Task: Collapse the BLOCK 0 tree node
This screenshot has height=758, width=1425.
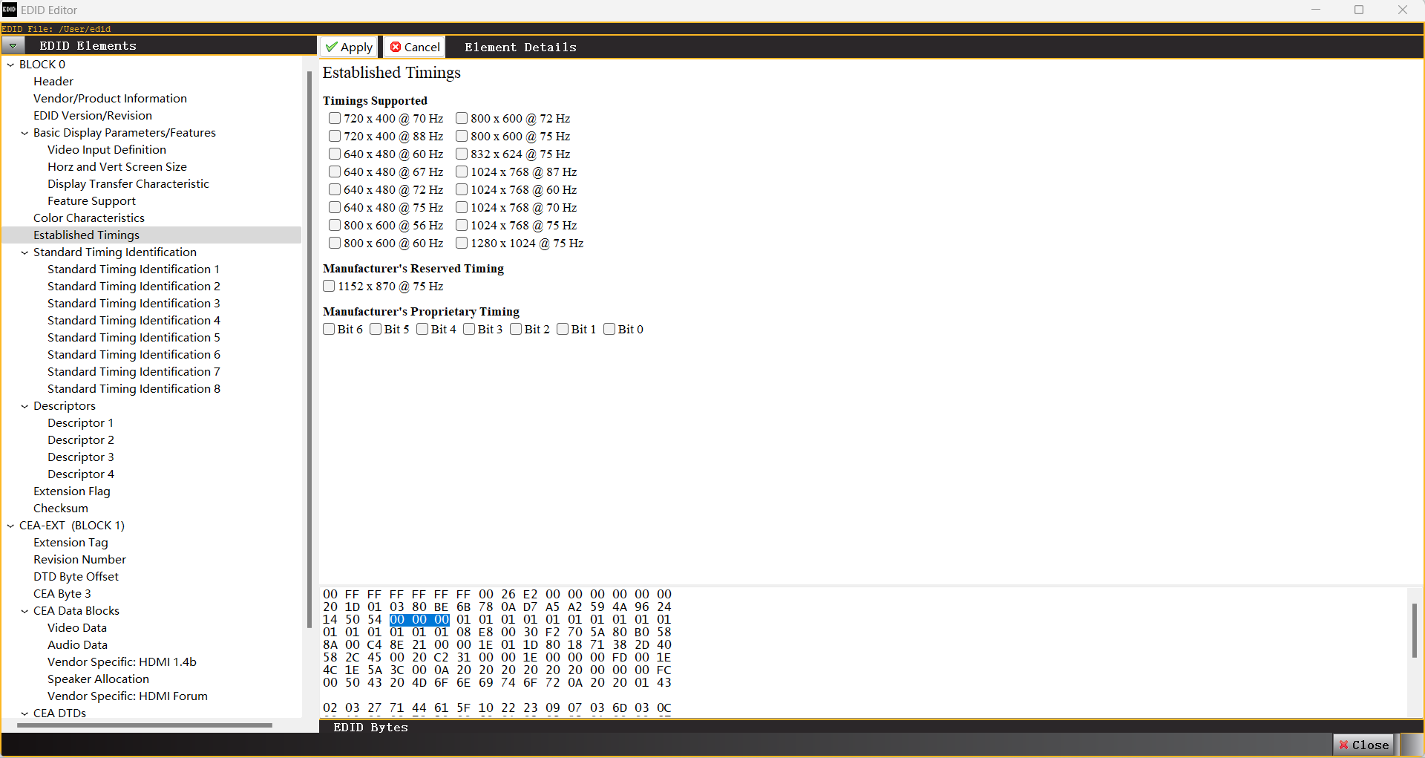Action: tap(10, 65)
